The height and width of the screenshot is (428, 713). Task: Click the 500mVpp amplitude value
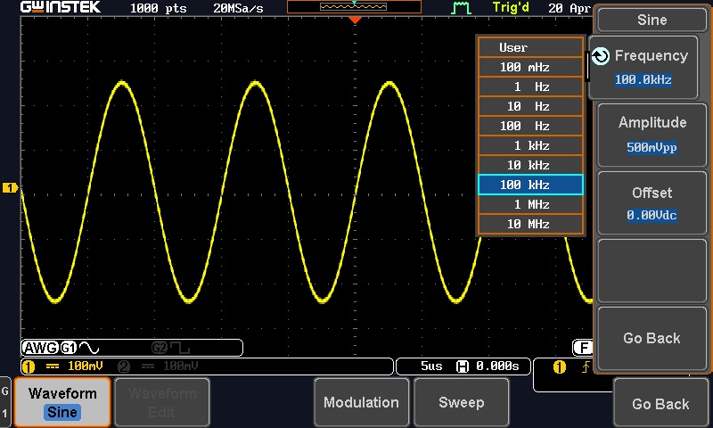click(x=652, y=147)
